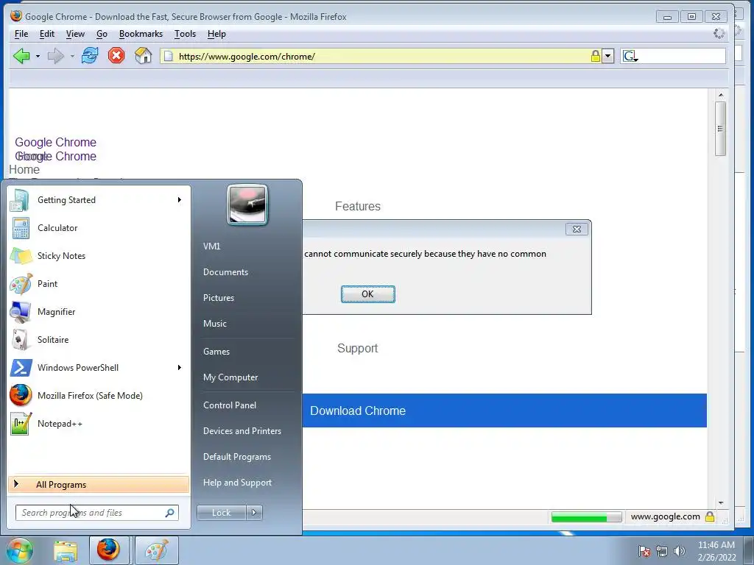Click the user account picture in Start menu
Screen dimensions: 754x565
coord(247,205)
